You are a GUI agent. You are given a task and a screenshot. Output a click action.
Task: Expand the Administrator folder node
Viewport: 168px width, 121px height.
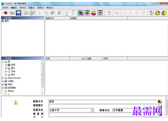pyautogui.click(x=3, y=78)
